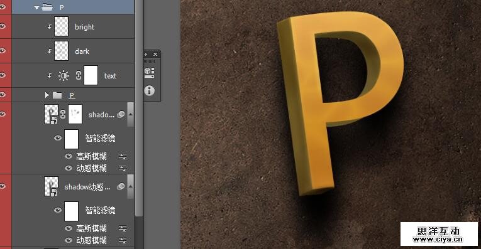Click the grip handle on floating dock
The image size is (481, 249).
point(150,61)
